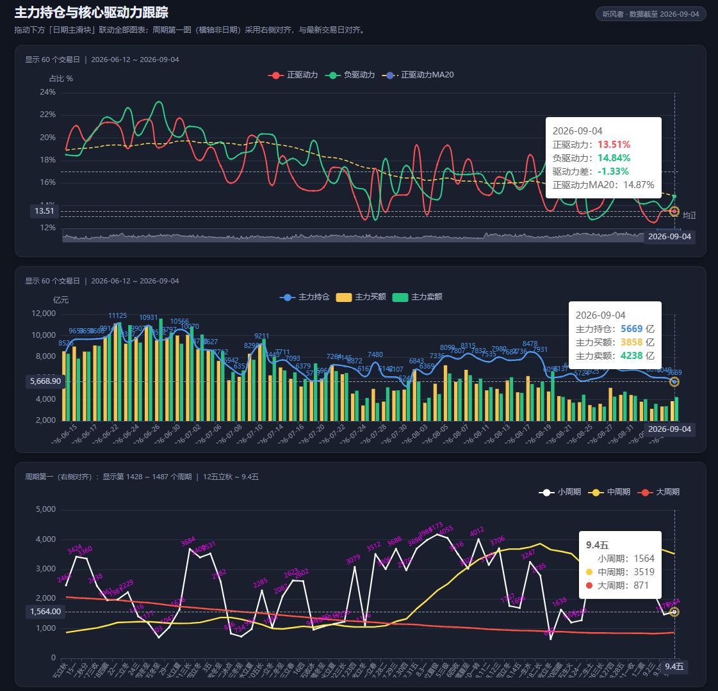Click the 13.51 y-axis pointer label
718x691 pixels.
point(44,211)
